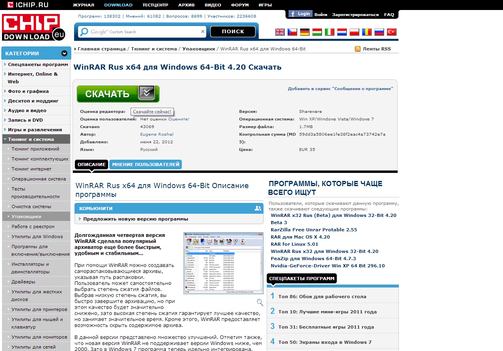Clear search field with the X icon
The width and height of the screenshot is (503, 351).
coord(203,32)
